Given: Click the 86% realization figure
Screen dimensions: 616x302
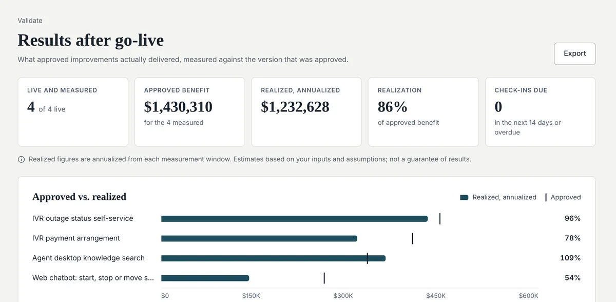Looking at the screenshot, I should click(x=393, y=107).
